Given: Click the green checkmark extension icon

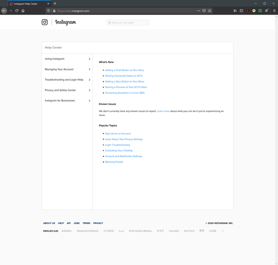Looking at the screenshot, I should (260, 10).
